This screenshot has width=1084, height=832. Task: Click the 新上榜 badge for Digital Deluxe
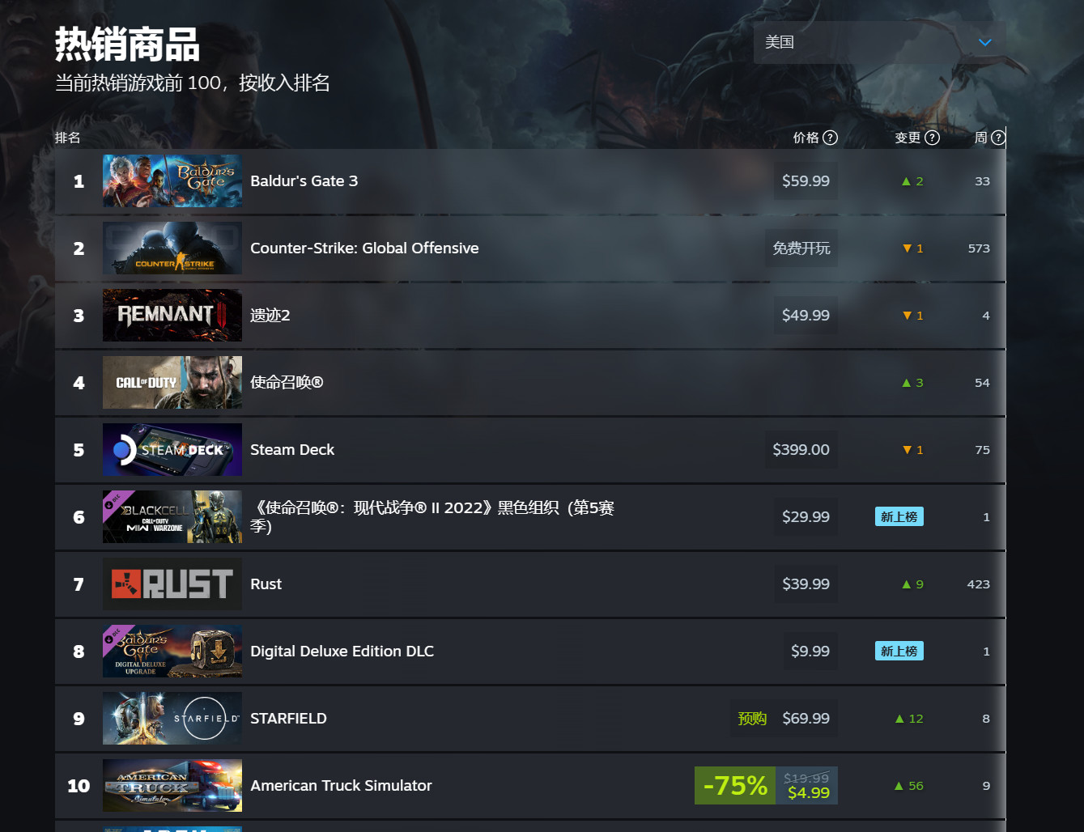pos(899,651)
